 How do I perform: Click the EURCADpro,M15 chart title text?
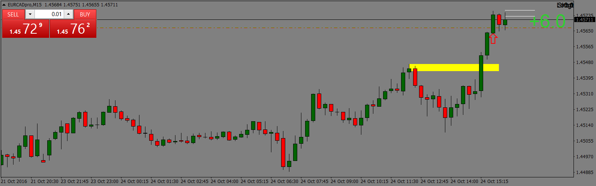click(x=25, y=5)
